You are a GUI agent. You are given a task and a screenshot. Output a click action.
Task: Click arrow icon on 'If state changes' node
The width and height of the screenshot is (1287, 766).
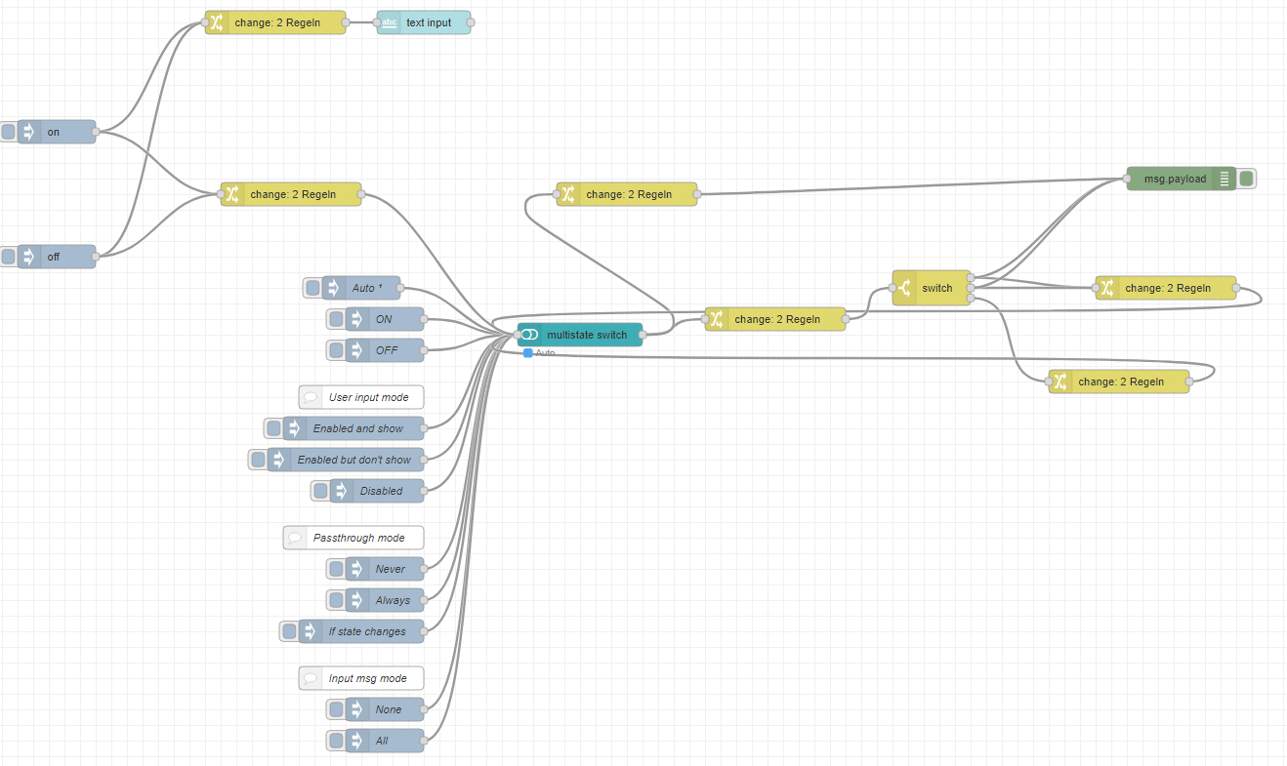click(310, 631)
